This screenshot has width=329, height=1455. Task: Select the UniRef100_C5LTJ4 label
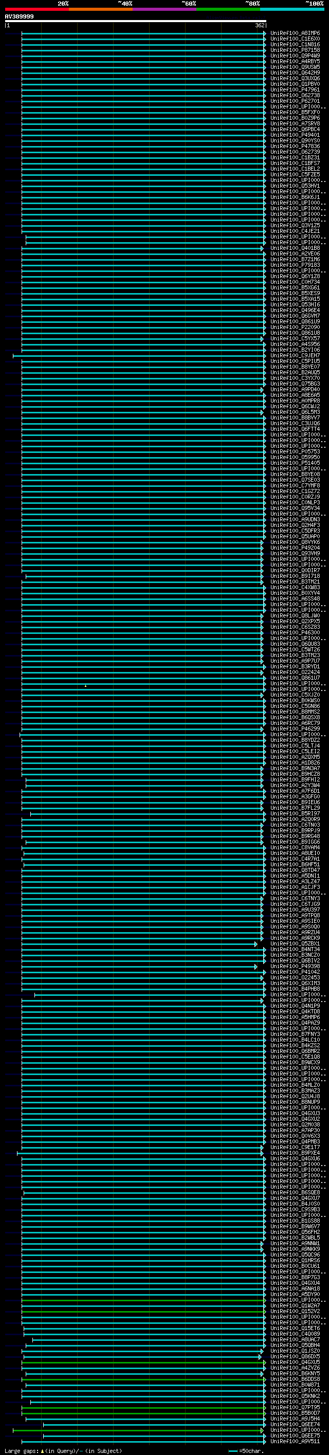click(x=295, y=745)
